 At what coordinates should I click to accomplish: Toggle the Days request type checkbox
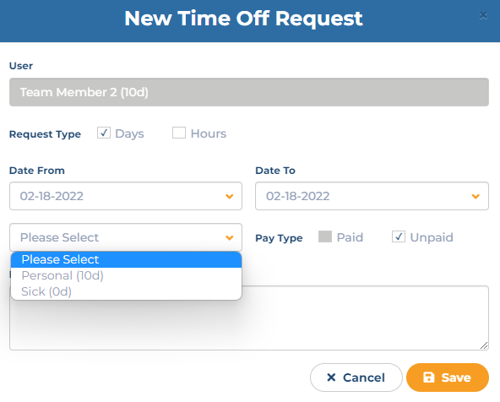pyautogui.click(x=104, y=133)
